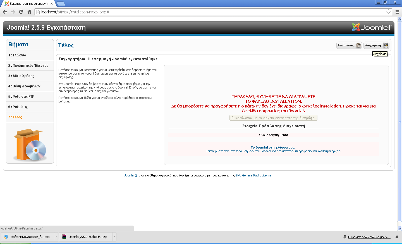The width and height of the screenshot is (402, 244).
Task: Open Joomla zip download options arrow
Action: 114,237
